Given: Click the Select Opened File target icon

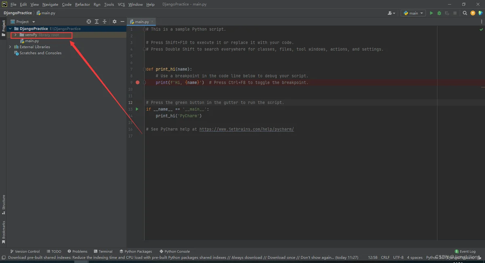Looking at the screenshot, I should coord(89,21).
